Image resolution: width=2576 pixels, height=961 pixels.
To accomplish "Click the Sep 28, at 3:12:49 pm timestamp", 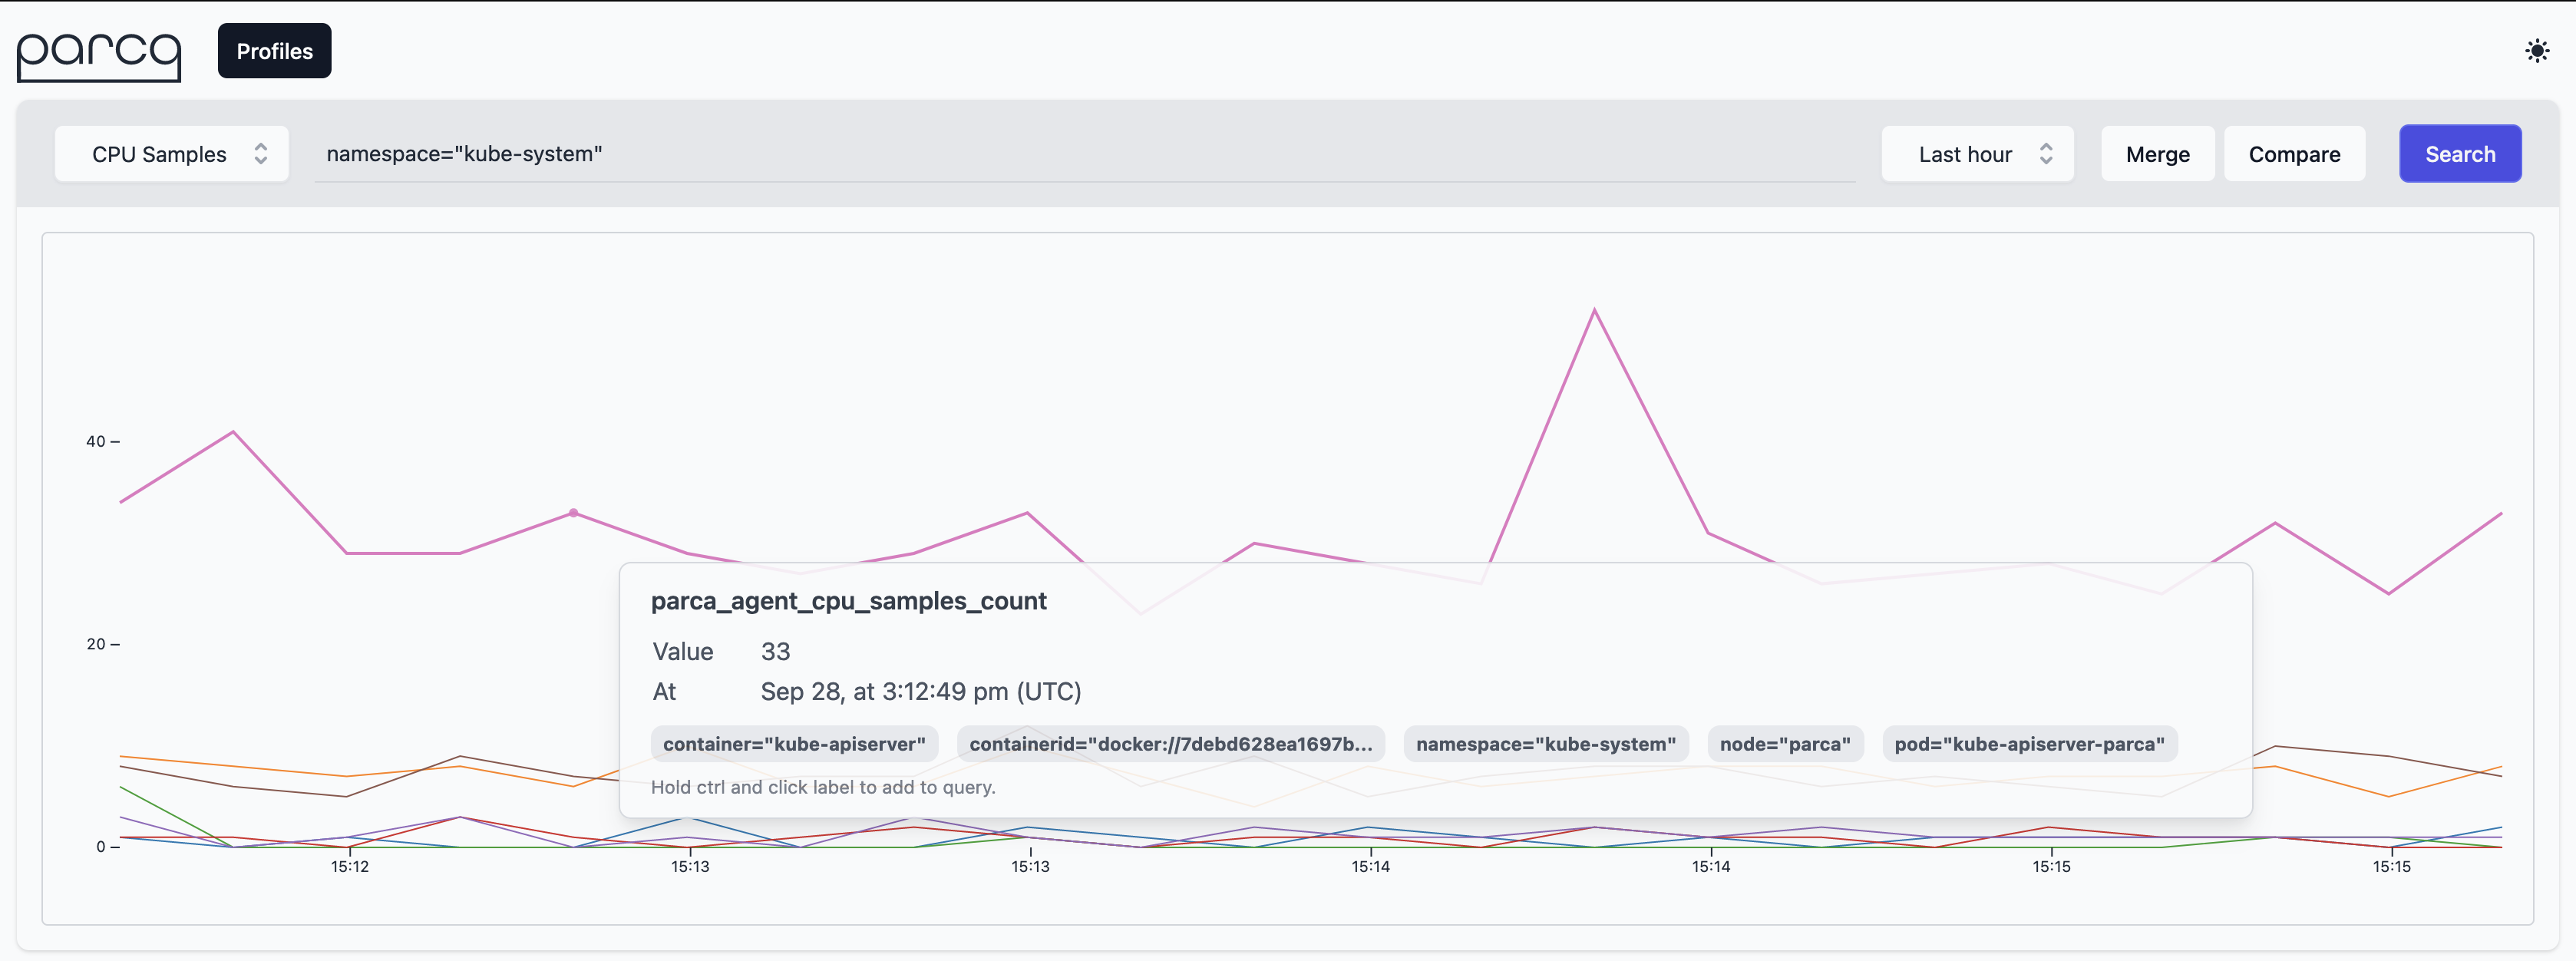I will pyautogui.click(x=920, y=692).
